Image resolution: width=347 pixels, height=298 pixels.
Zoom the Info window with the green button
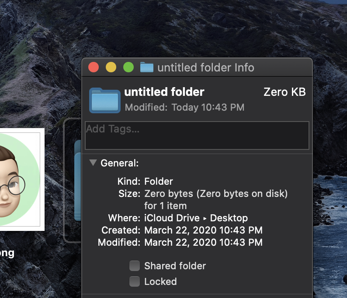[x=128, y=67]
